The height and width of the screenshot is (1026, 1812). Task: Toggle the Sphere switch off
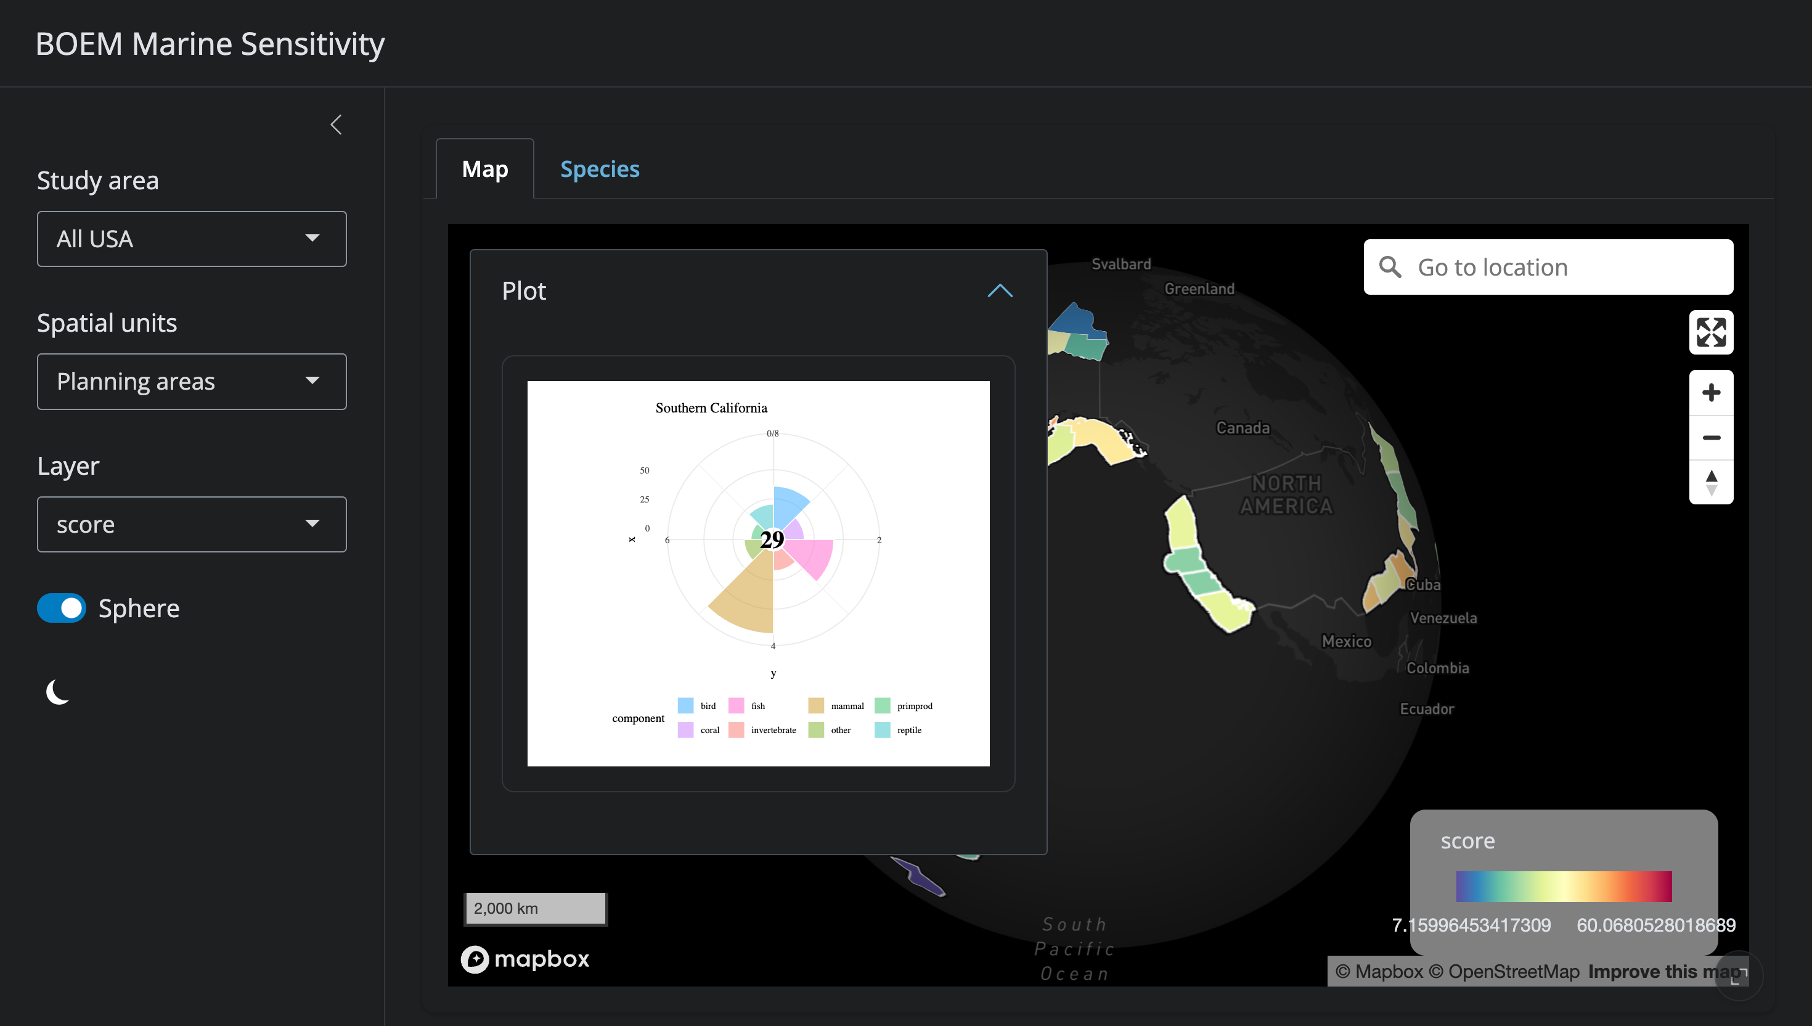[x=62, y=607]
